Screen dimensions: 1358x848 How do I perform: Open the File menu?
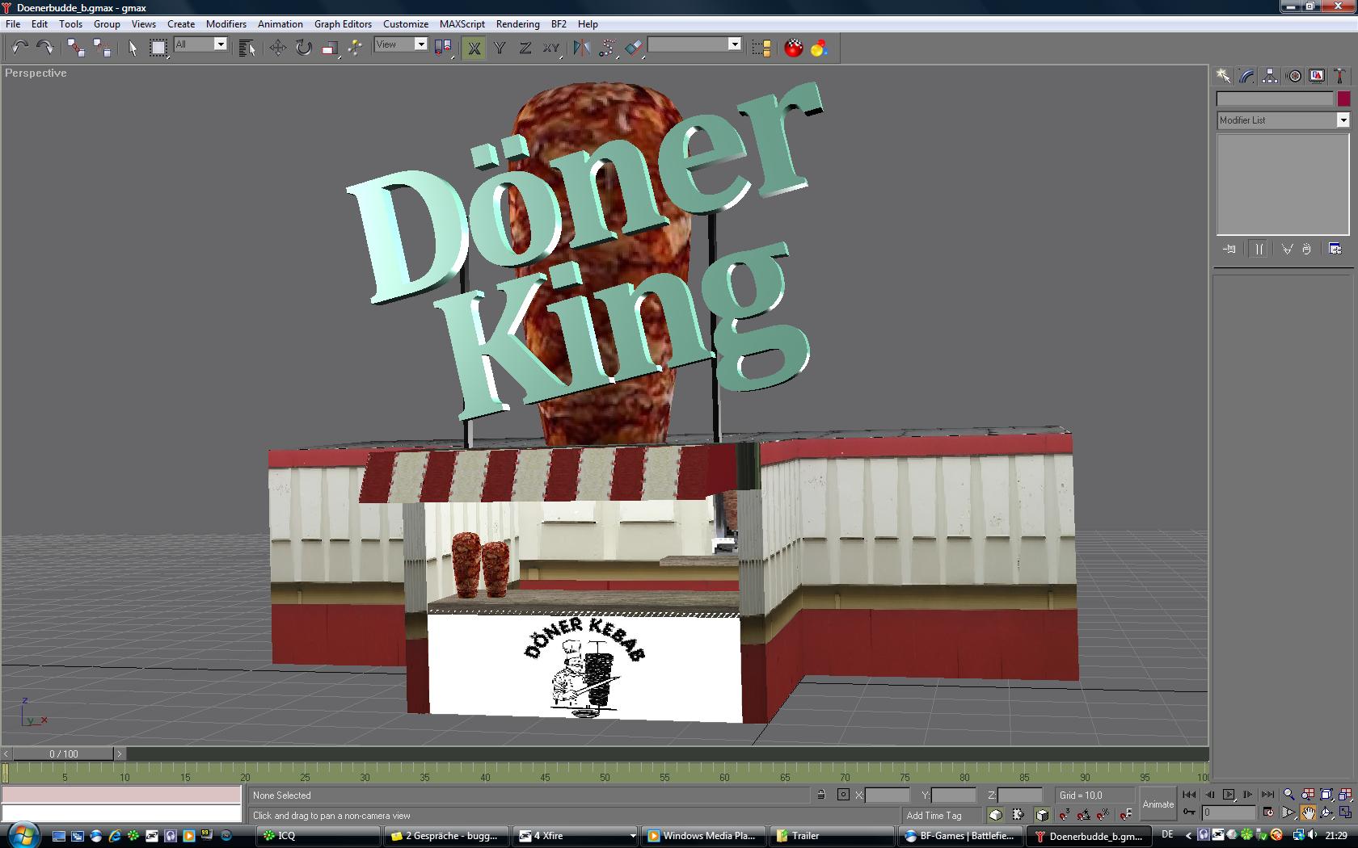coord(13,23)
